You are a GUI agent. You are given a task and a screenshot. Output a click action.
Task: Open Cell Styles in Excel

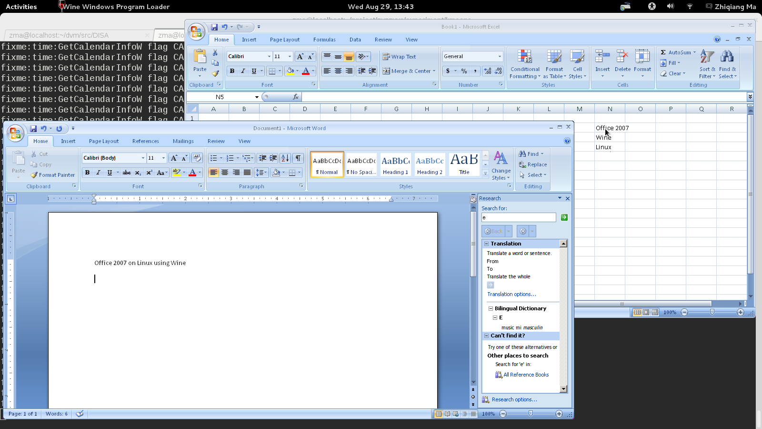[x=577, y=64]
